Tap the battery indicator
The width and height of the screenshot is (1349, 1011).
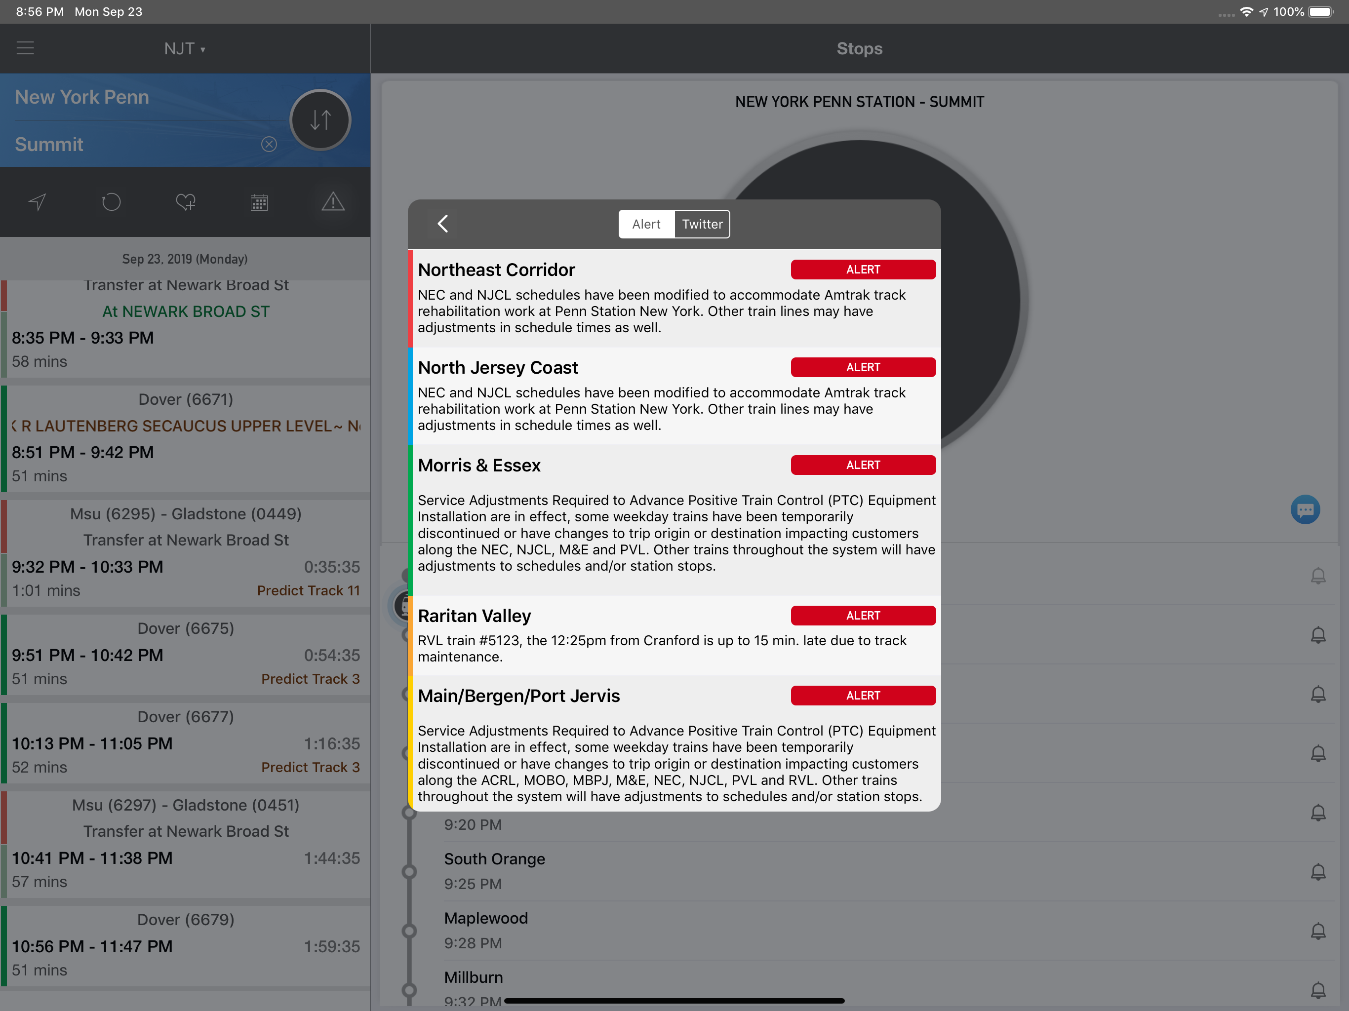1321,11
